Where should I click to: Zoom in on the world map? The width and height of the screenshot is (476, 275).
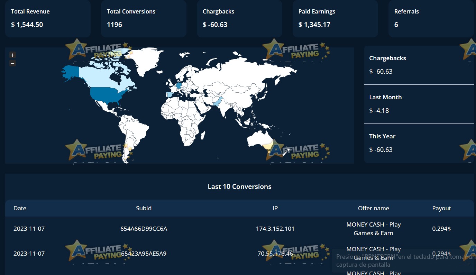coord(12,55)
